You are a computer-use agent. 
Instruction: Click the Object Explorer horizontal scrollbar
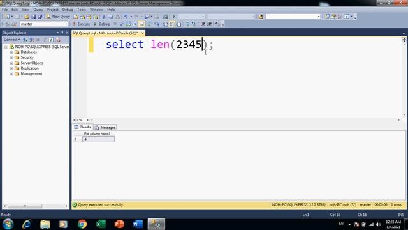(25, 206)
